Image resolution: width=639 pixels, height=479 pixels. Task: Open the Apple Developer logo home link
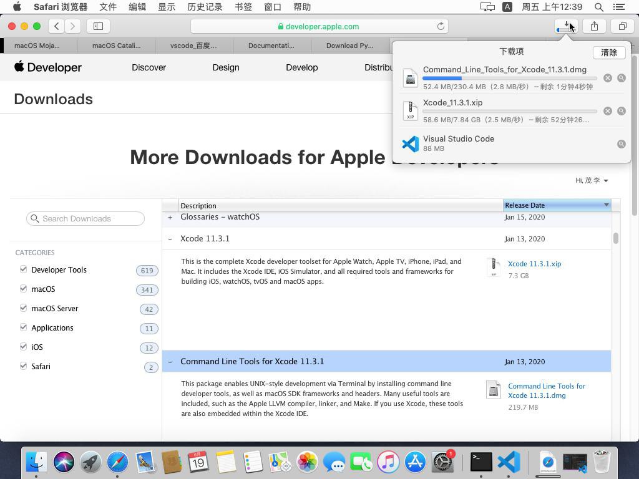[x=48, y=67]
